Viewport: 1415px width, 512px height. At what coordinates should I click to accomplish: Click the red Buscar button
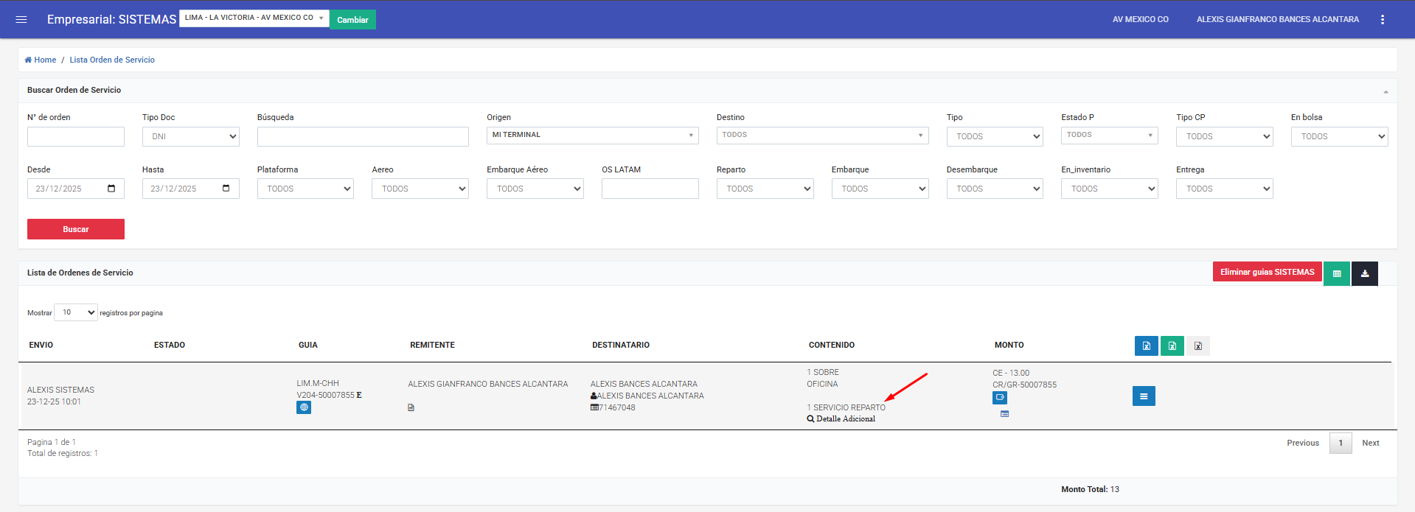[x=75, y=229]
